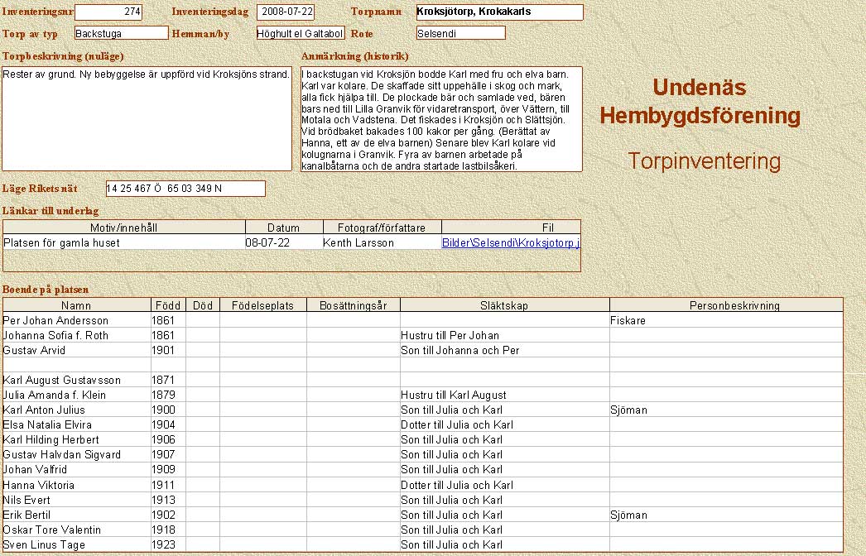
Task: Click the Personbeskrivning column header
Action: coord(734,305)
